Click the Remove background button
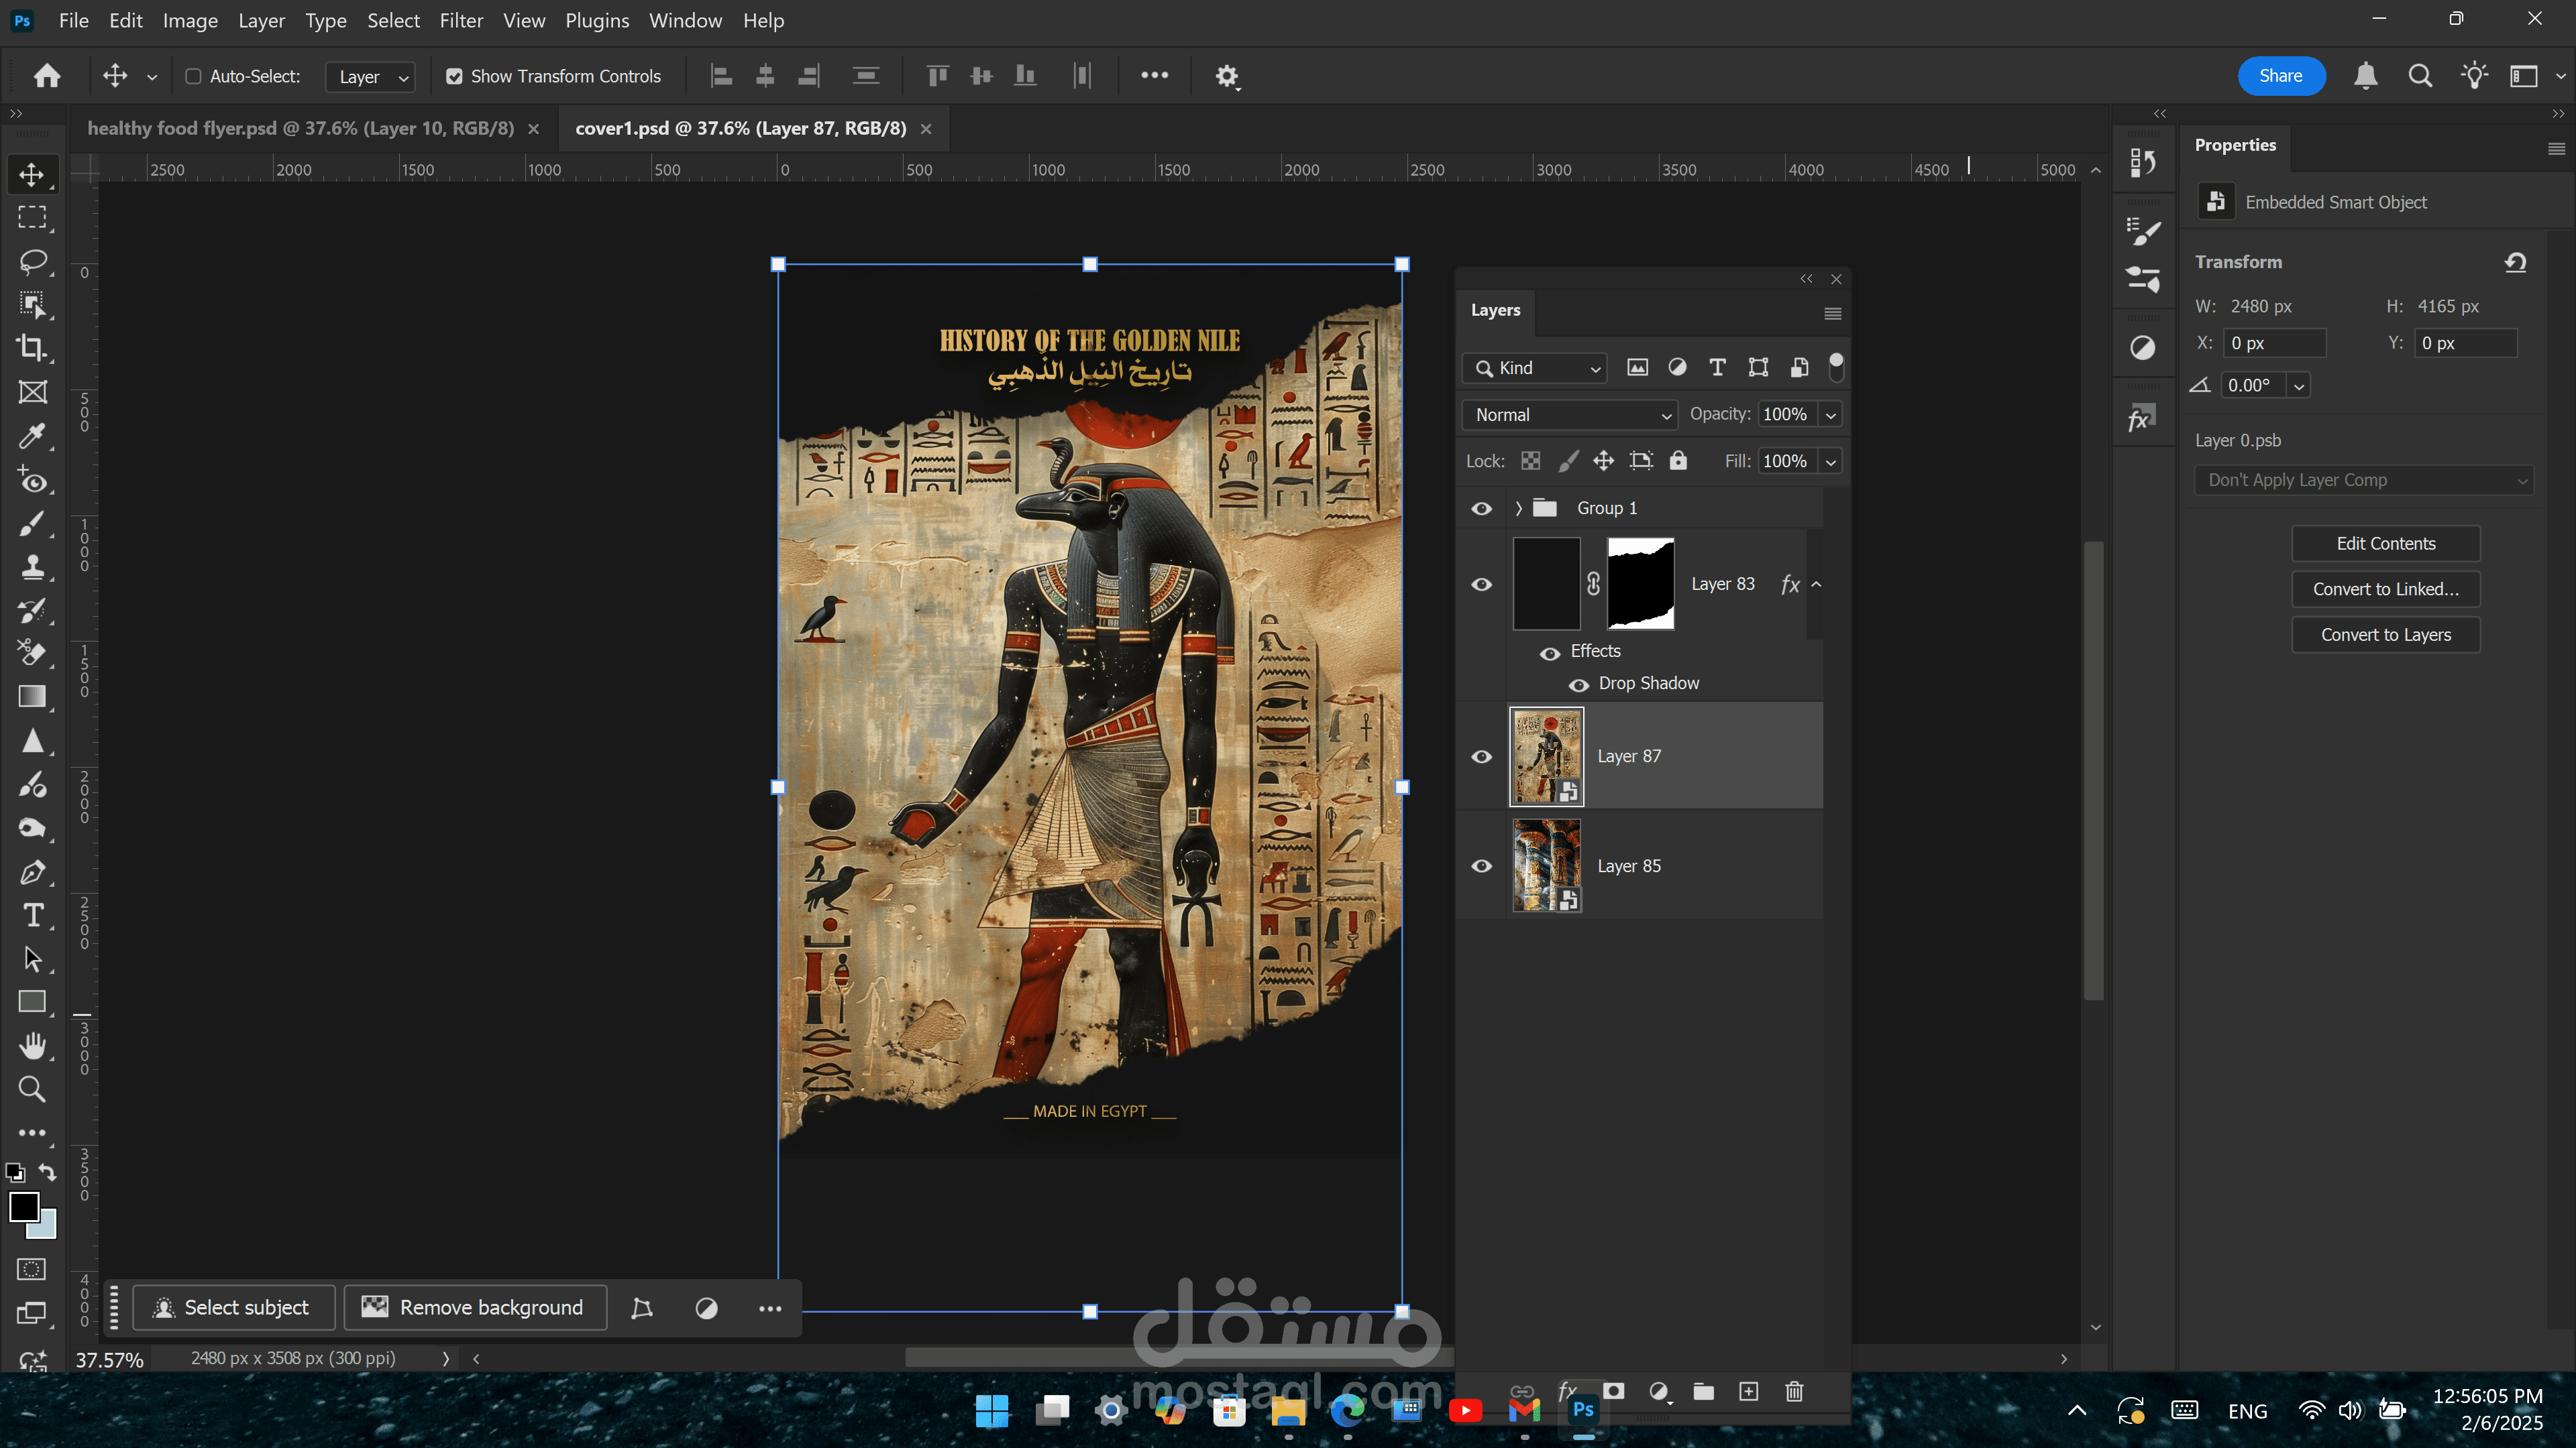2576x1448 pixels. 475,1307
